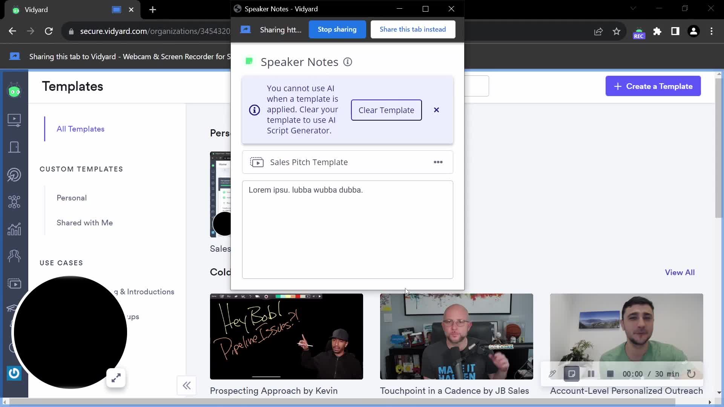Screen dimensions: 724x407
Task: Click Create a Template button
Action: pyautogui.click(x=653, y=86)
